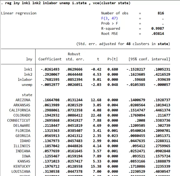Select the COLORADO coefficient .1942932
Image resolution: width=180 pixels, height=176 pixels.
point(51,115)
